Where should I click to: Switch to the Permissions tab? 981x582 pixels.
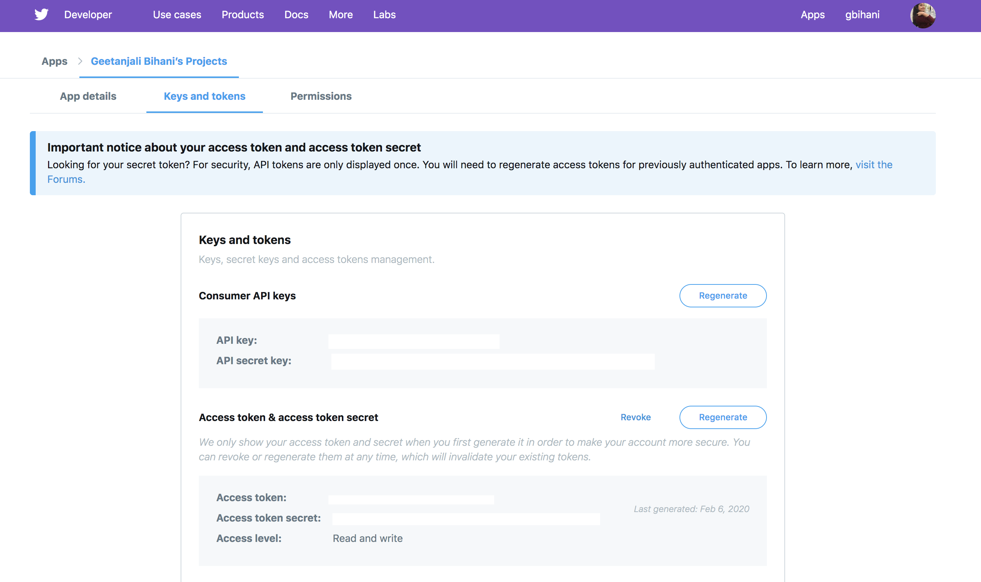pyautogui.click(x=321, y=96)
